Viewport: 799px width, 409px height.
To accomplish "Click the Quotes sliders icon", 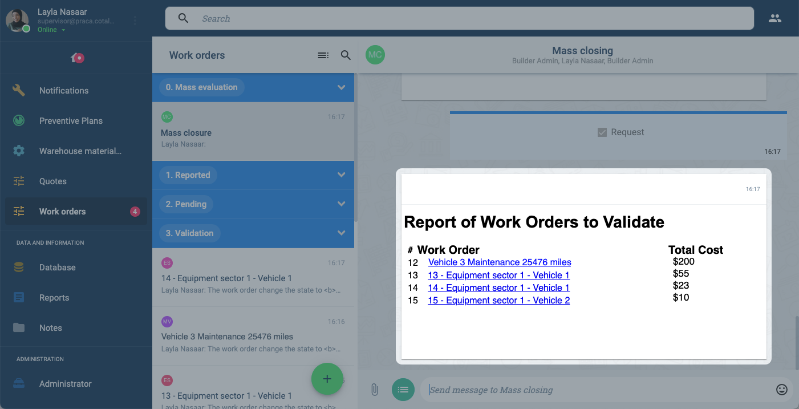I will [x=19, y=181].
